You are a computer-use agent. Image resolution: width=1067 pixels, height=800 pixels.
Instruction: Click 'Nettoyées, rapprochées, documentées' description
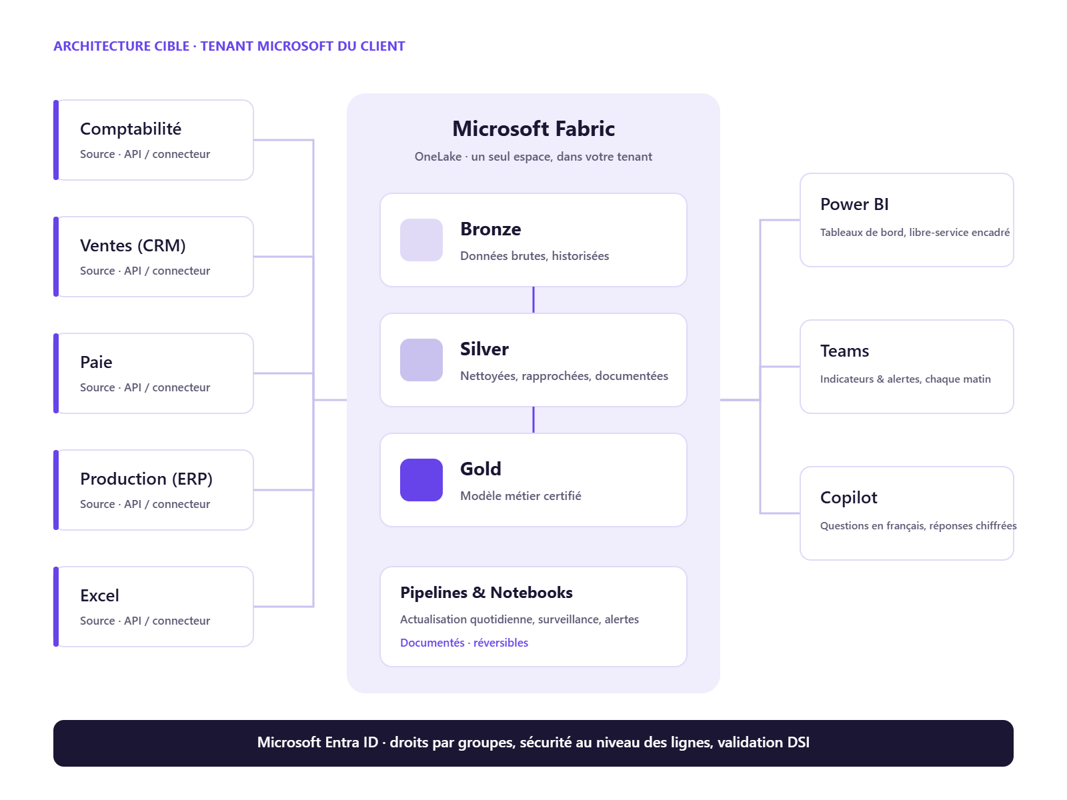click(x=564, y=376)
